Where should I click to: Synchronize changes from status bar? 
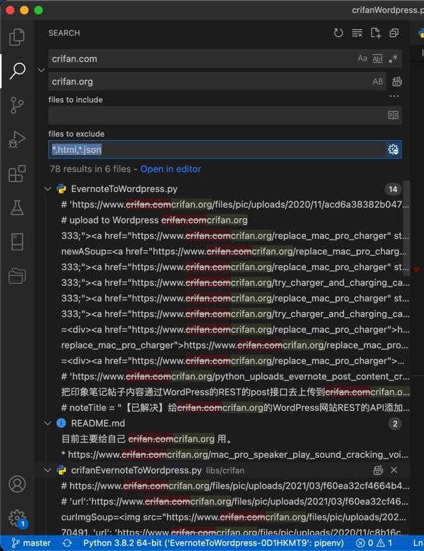point(67,543)
